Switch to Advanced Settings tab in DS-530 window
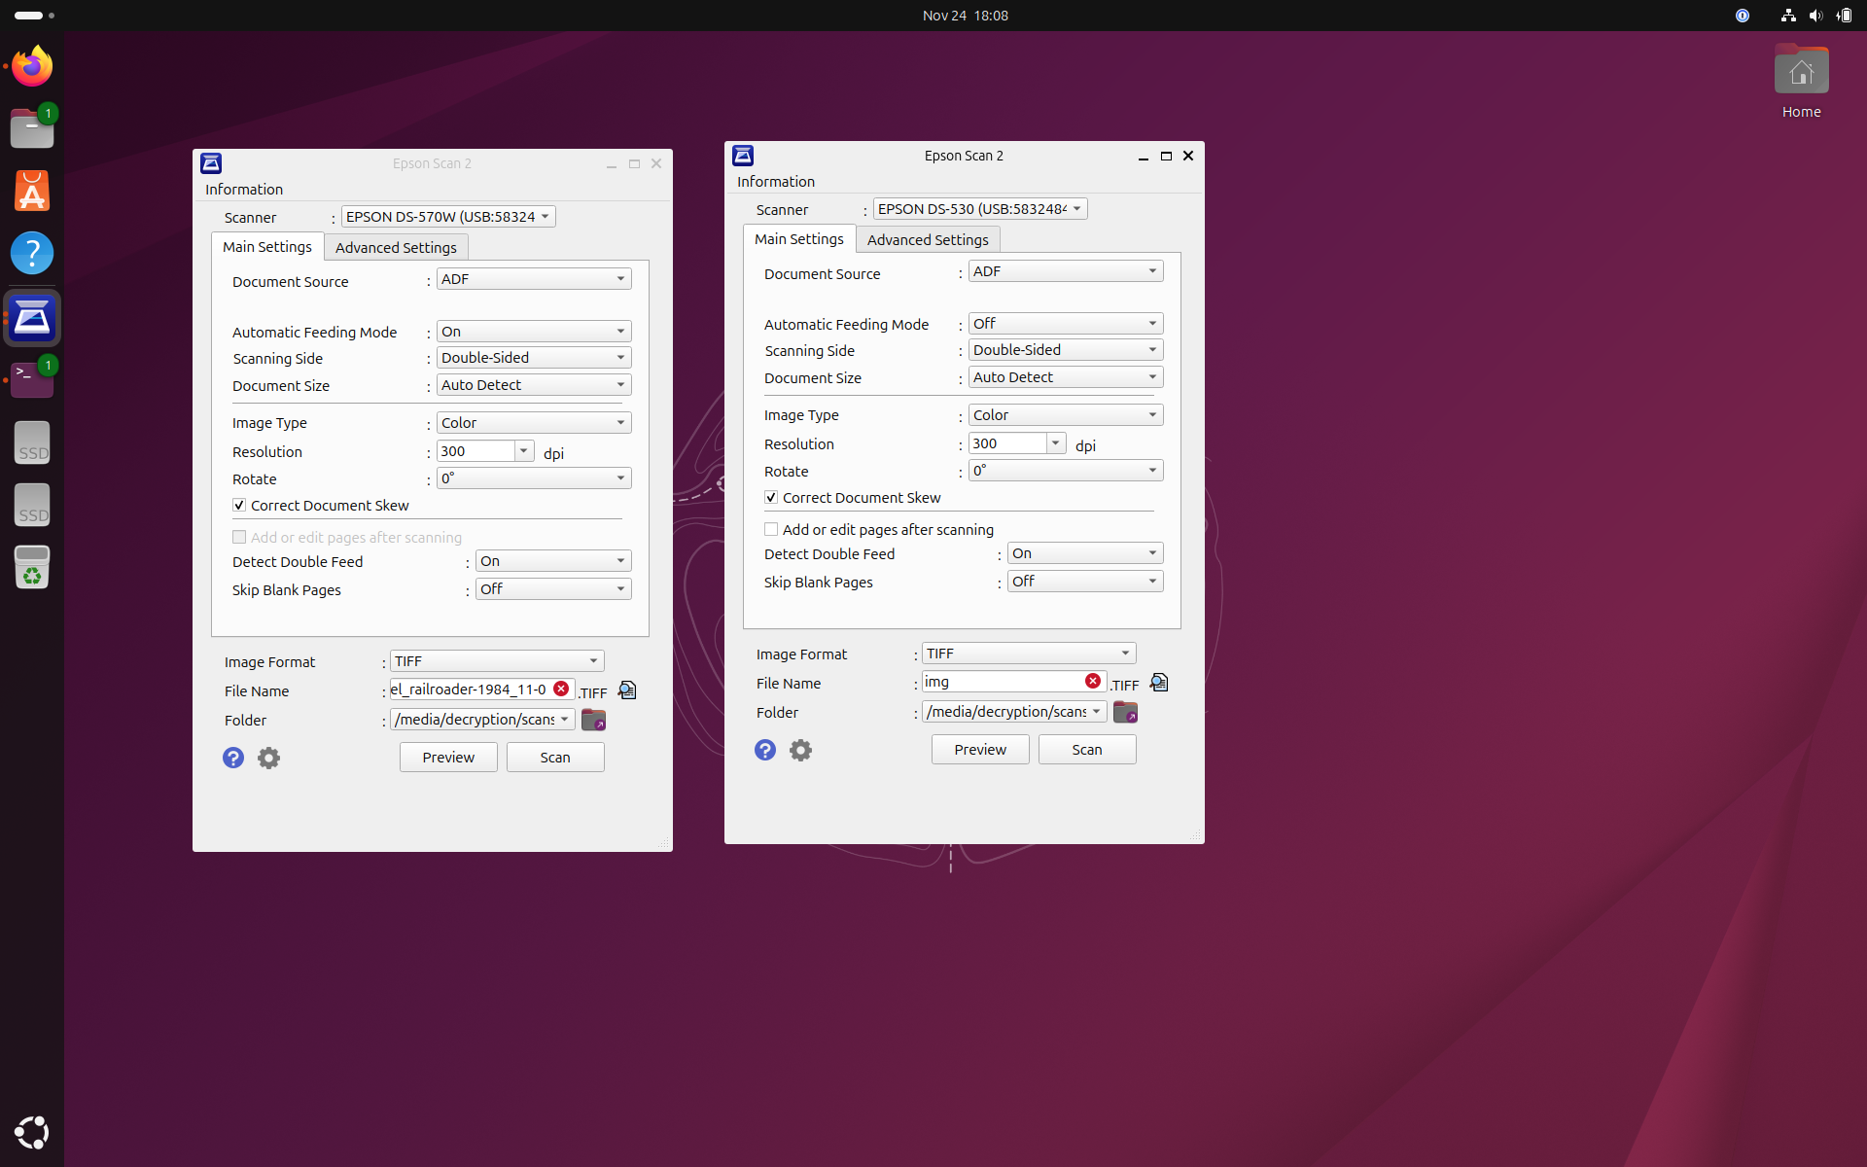This screenshot has width=1867, height=1167. (927, 239)
